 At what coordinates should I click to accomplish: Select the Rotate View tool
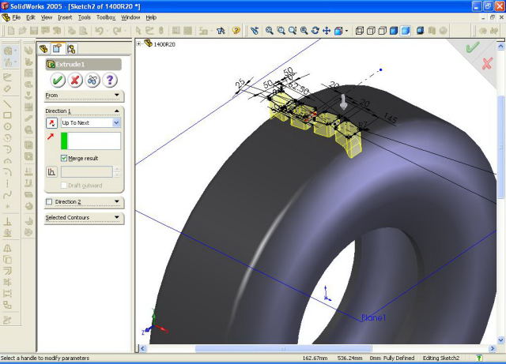click(x=315, y=31)
